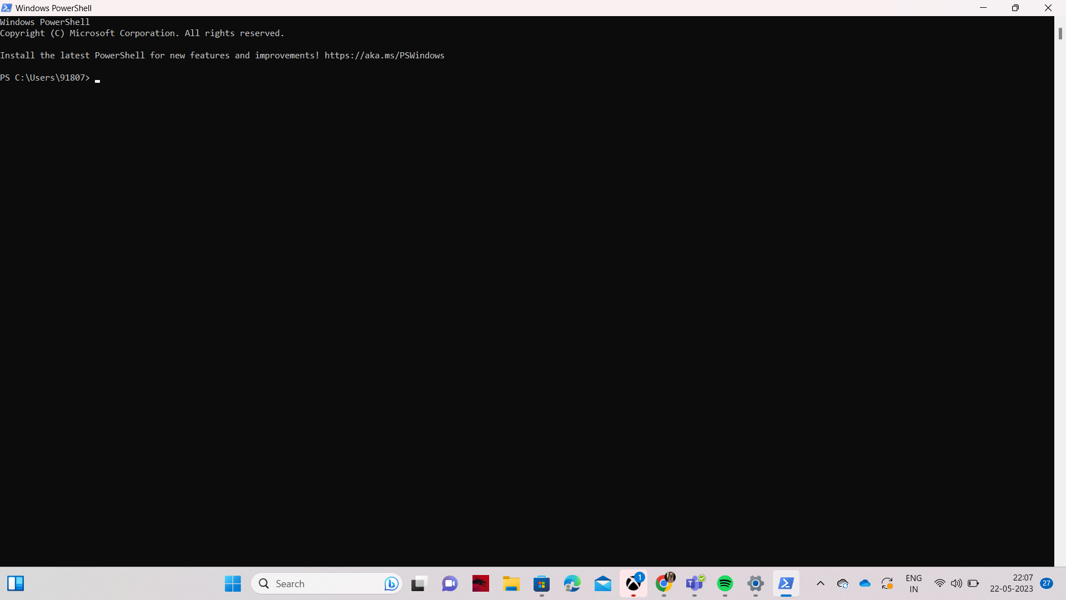
Task: Open Task View from taskbar
Action: click(x=418, y=583)
